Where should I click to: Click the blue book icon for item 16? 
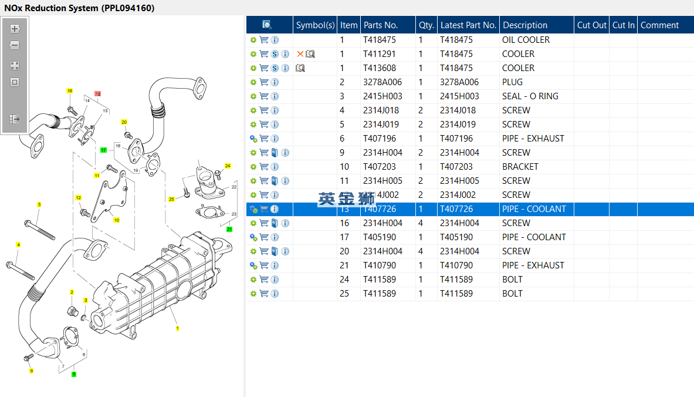coord(275,223)
